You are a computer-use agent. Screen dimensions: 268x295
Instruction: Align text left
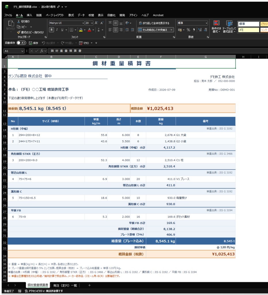pos(110,30)
